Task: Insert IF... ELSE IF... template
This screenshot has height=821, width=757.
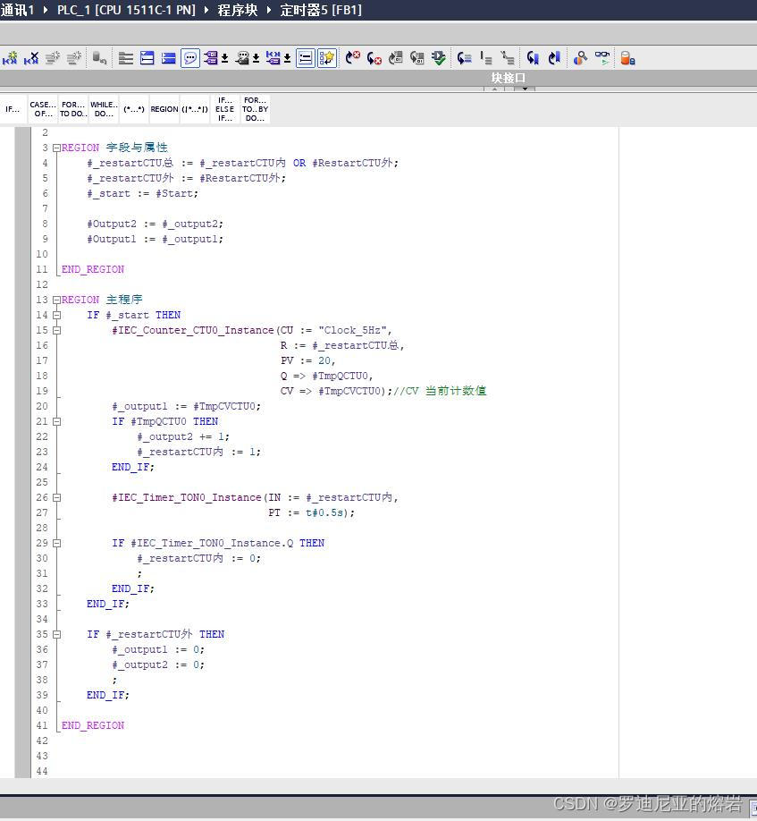Action: click(225, 109)
